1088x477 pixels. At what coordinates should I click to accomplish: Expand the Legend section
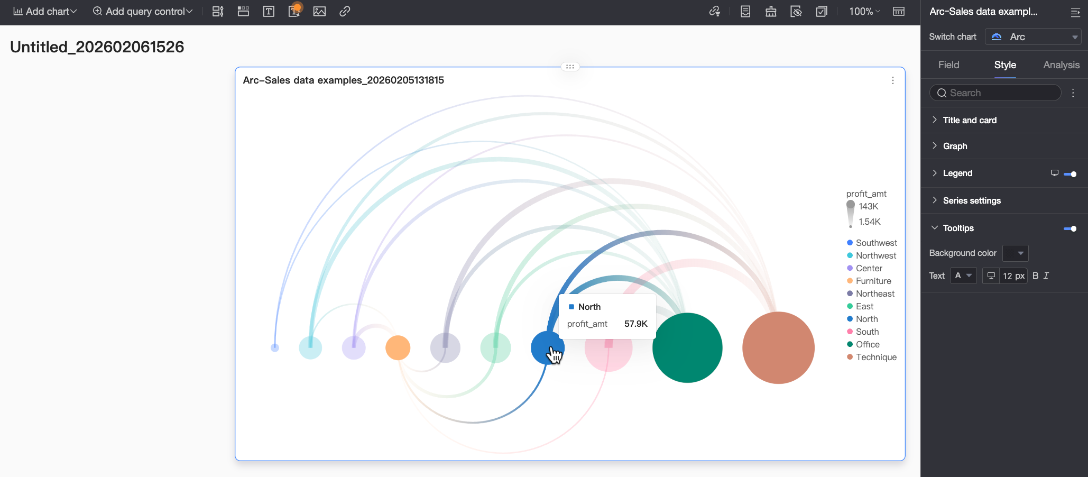(x=957, y=173)
